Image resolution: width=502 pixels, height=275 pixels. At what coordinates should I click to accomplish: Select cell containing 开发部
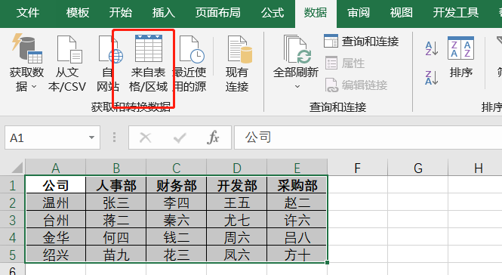point(237,185)
